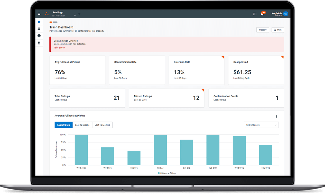Select the clock history icon in sidebar
The height and width of the screenshot is (194, 325).
39,36
